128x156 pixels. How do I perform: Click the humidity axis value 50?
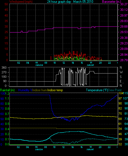pos(2,119)
